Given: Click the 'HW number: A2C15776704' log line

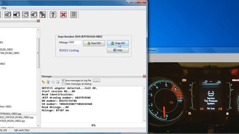Looking at the screenshot, I should pyautogui.click(x=59, y=101).
